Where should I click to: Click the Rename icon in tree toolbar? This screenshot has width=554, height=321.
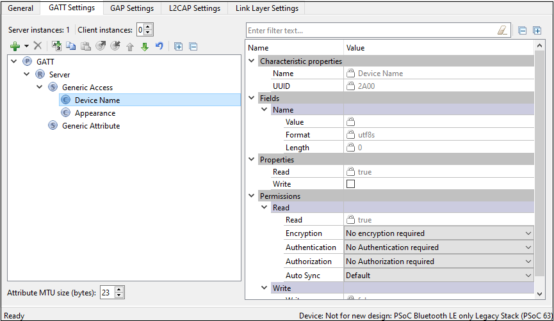pyautogui.click(x=56, y=46)
